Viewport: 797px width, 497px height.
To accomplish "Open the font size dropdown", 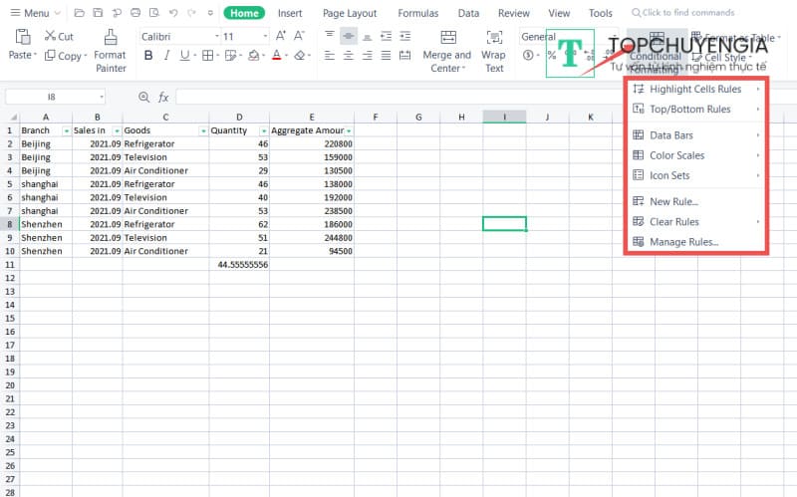I will [245, 36].
